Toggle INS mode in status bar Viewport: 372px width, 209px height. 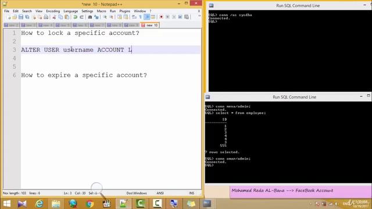(x=191, y=193)
